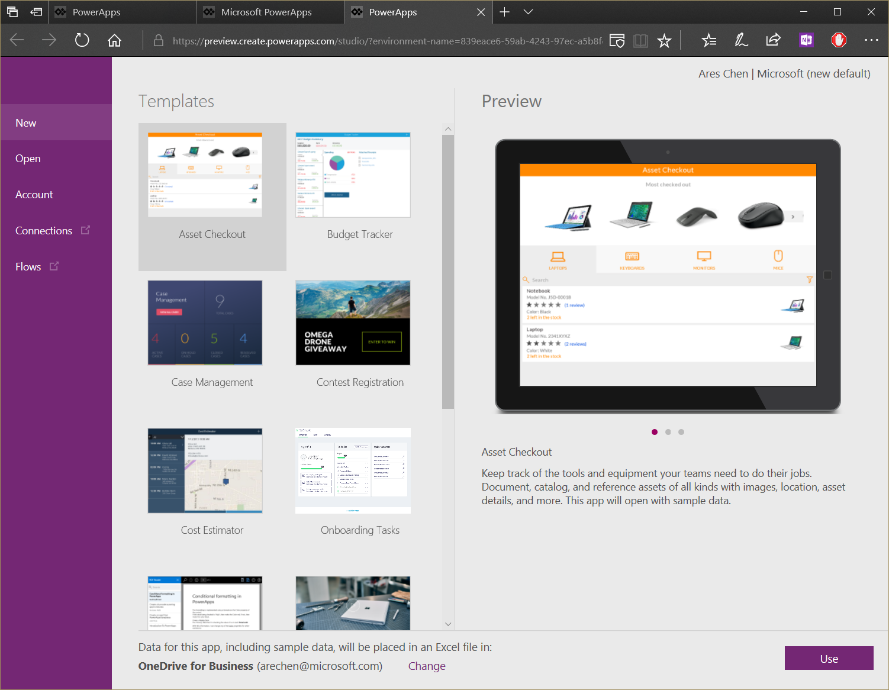Select Account in the left navigation

(x=34, y=194)
